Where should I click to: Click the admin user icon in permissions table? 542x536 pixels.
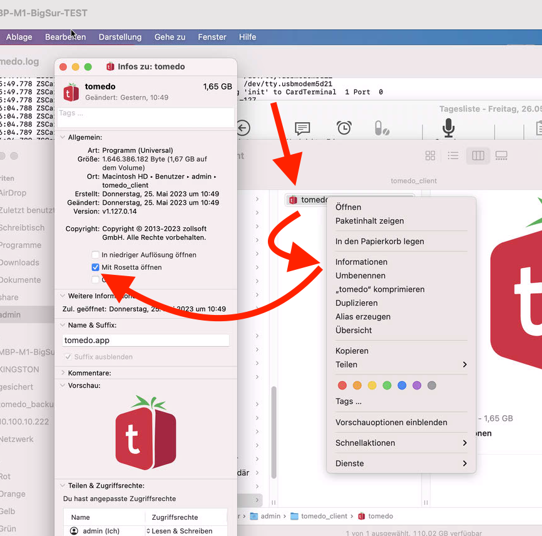click(74, 531)
